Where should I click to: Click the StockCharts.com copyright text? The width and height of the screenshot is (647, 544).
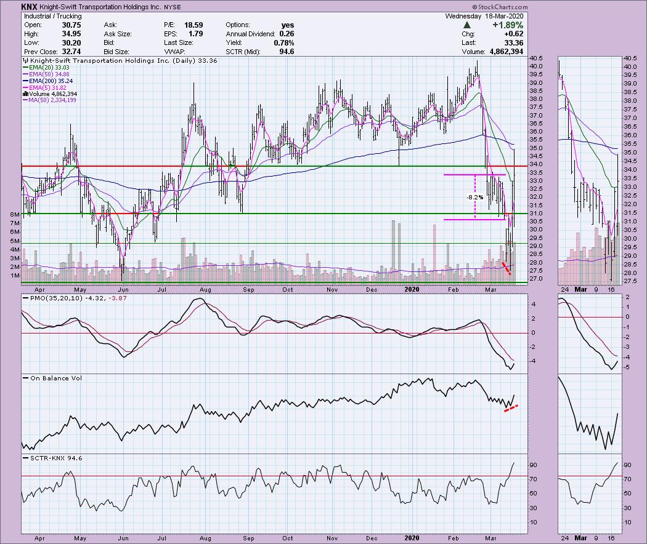(500, 7)
